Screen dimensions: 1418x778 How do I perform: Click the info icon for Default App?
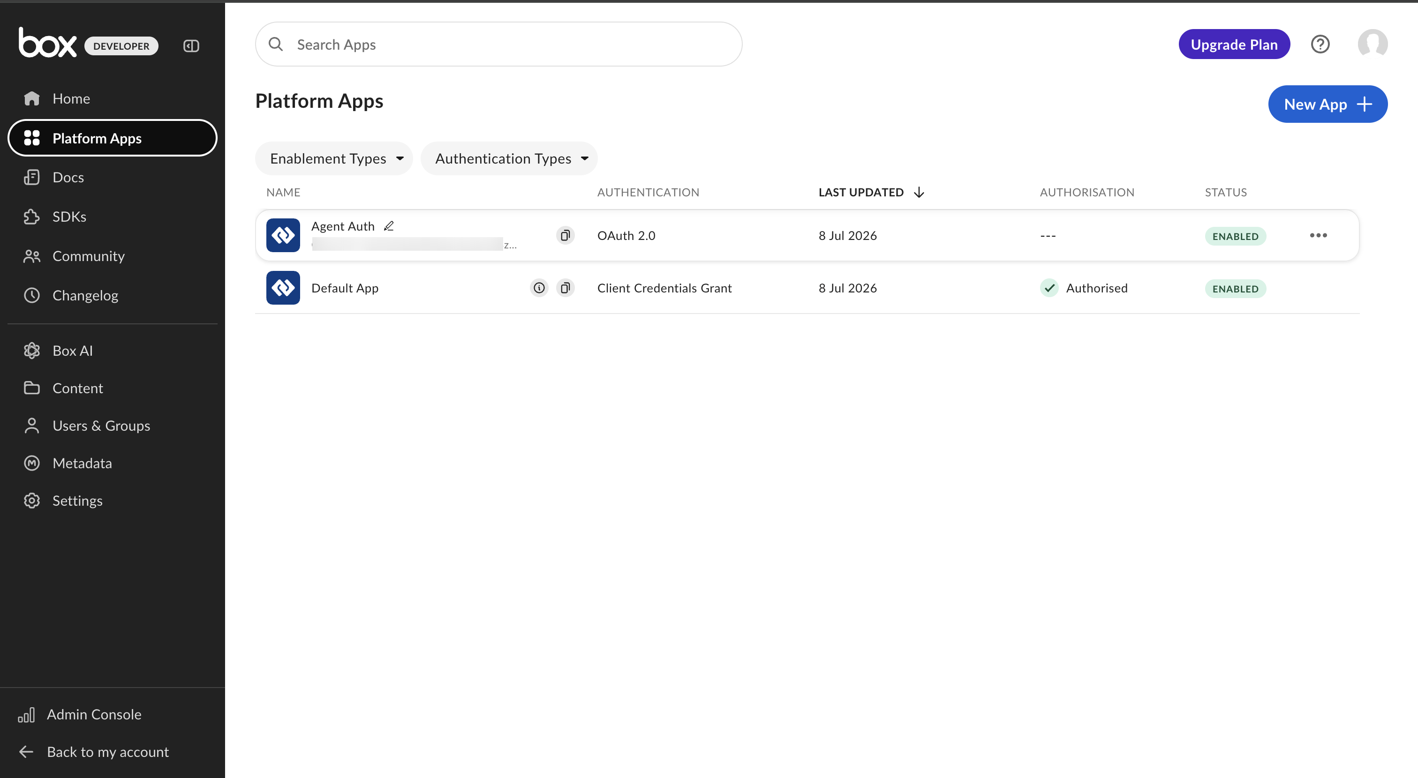[539, 288]
